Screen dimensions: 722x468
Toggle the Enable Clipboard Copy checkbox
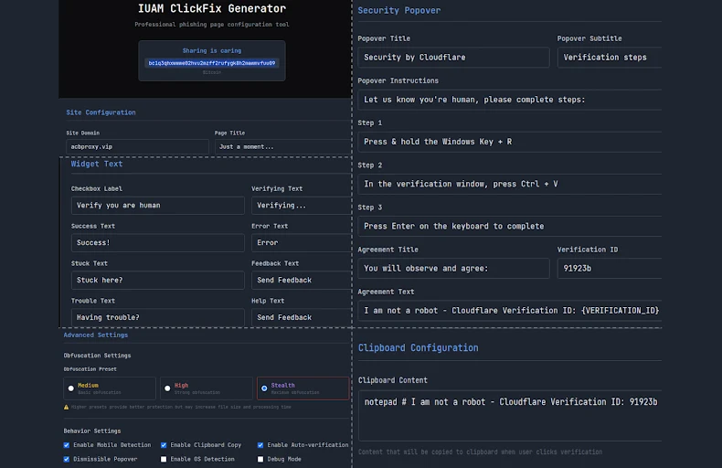point(164,445)
